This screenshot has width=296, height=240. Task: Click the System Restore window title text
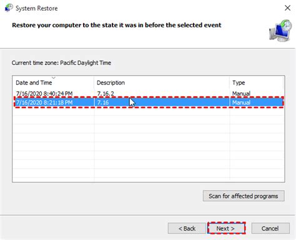click(x=37, y=8)
